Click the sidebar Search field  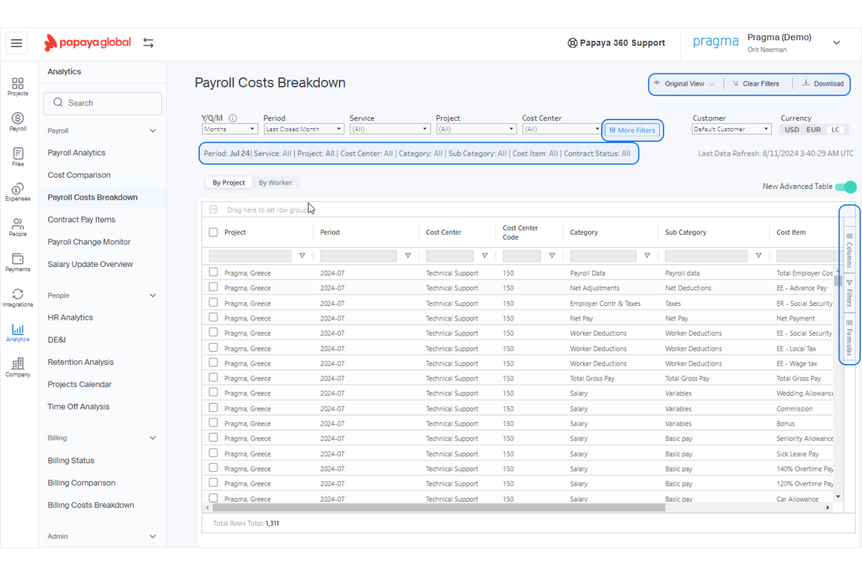click(x=103, y=103)
